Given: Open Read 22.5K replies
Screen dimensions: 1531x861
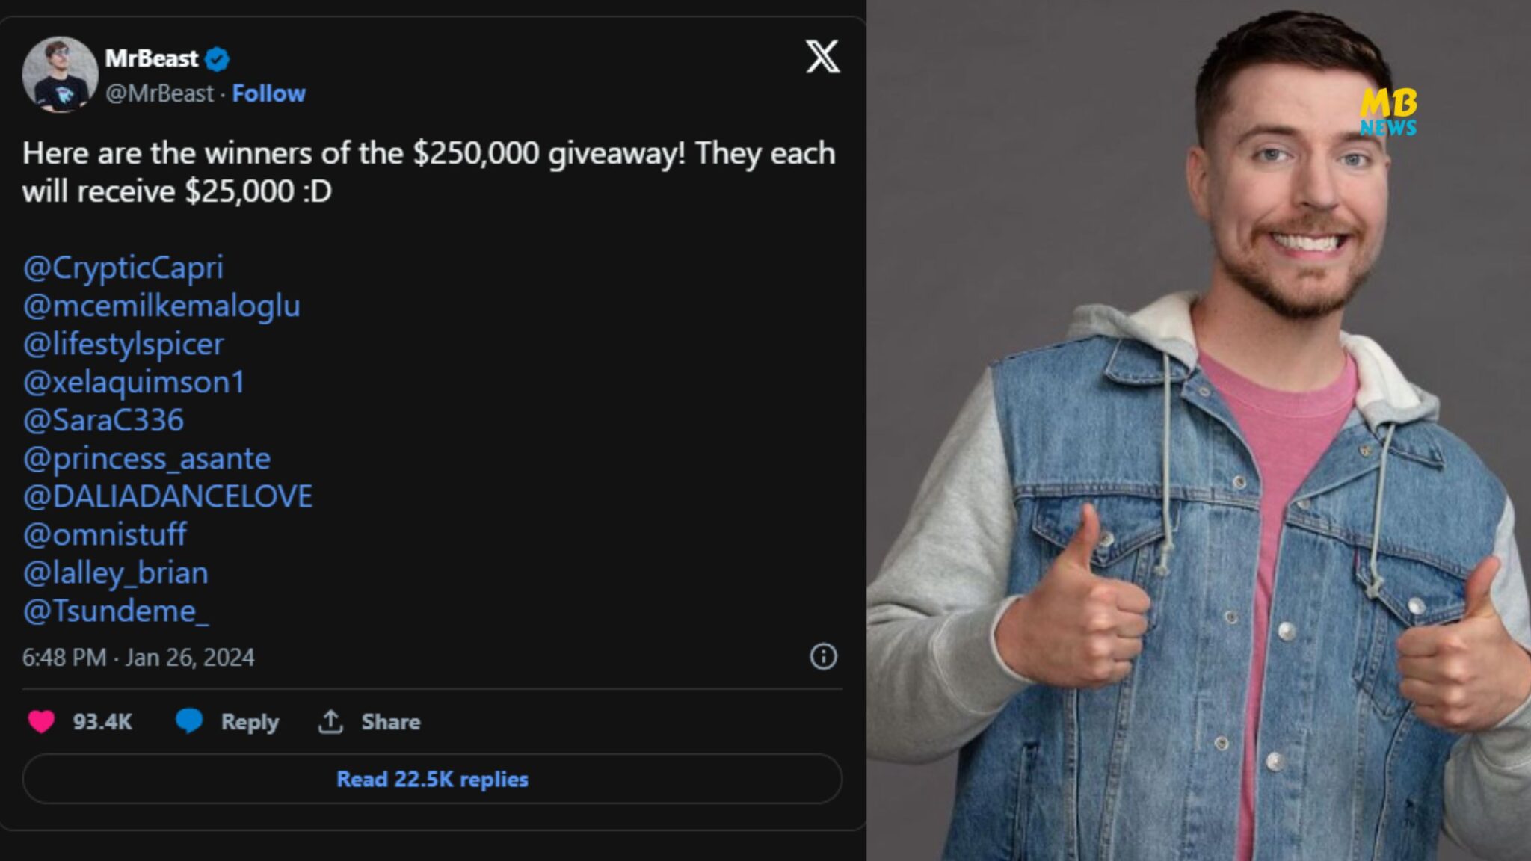Looking at the screenshot, I should 431,780.
